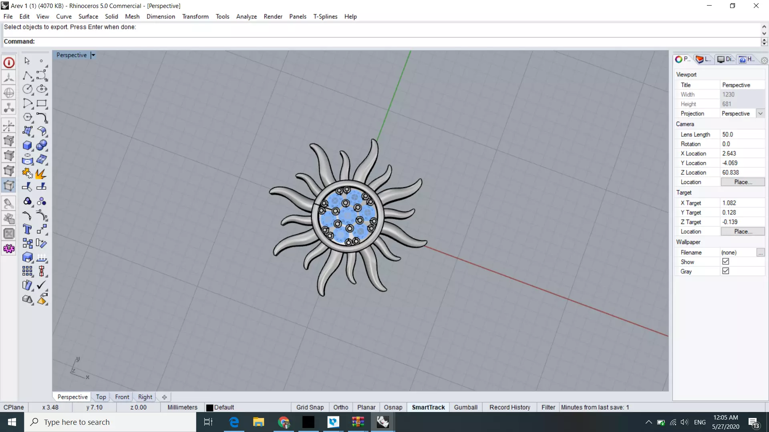Switch to the Top viewport tab
769x432 pixels.
[x=101, y=397]
